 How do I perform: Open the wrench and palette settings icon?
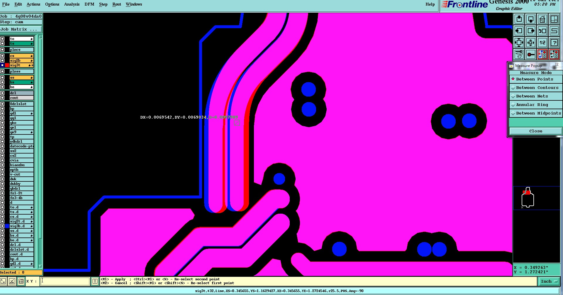(x=519, y=54)
